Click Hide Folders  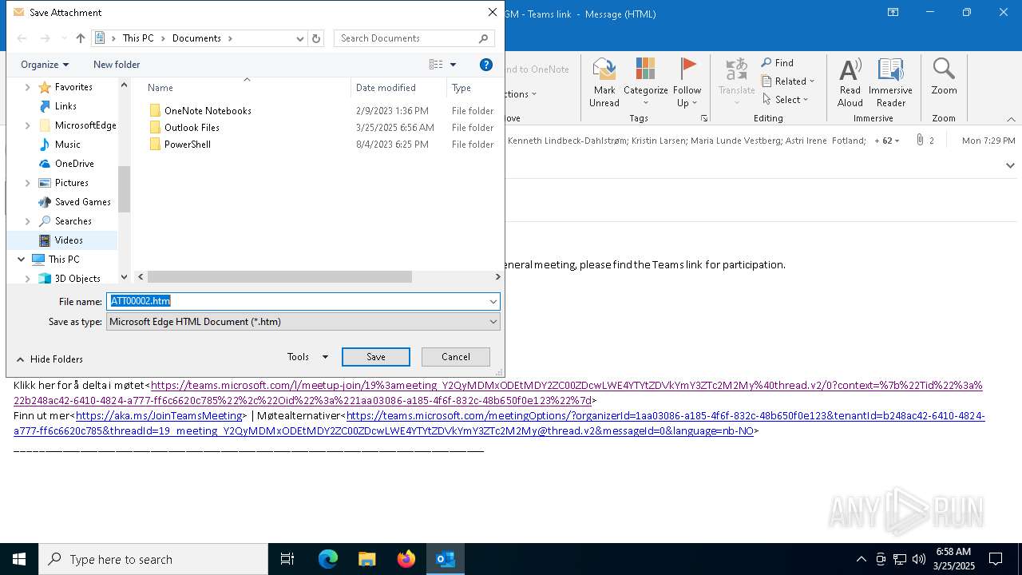click(x=50, y=359)
